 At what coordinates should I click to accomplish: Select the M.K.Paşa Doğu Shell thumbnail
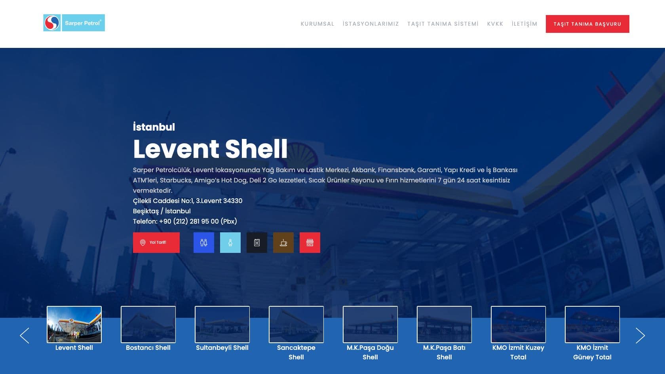[370, 325]
